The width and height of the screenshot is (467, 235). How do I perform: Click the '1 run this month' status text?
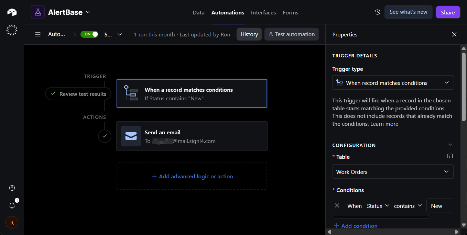coord(154,34)
